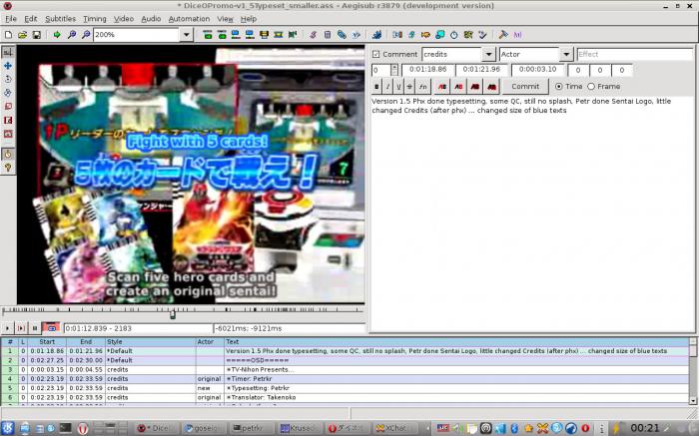Click the New subtitles icon
Image resolution: width=699 pixels, height=436 pixels.
8,34
